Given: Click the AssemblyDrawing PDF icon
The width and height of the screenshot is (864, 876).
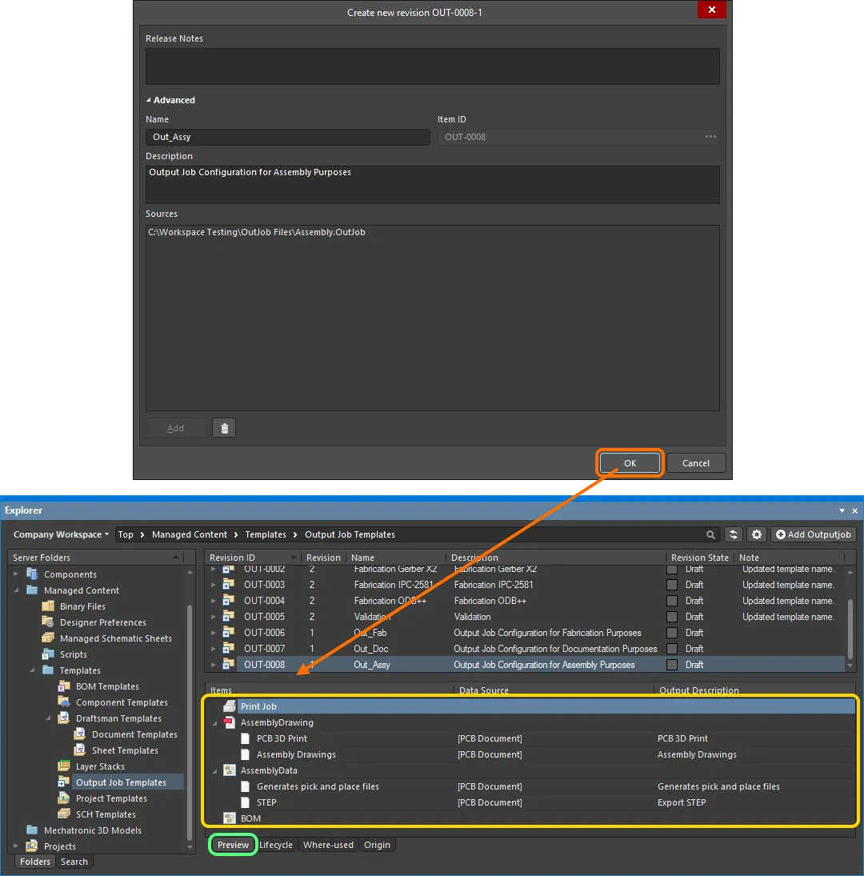Looking at the screenshot, I should click(229, 722).
